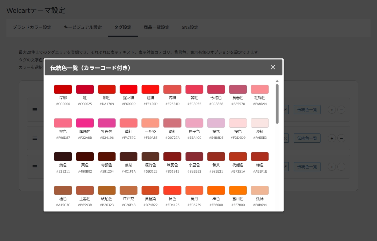Viewport: 377px width, 241px height.
Task: Add a tag with the first row plus button
Action: point(332,109)
